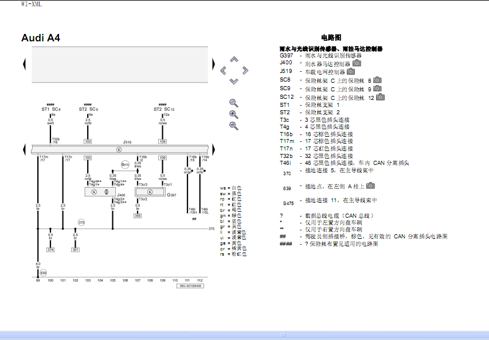
Task: Click the bottom horizontal scrollbar grip
Action: coord(283,335)
